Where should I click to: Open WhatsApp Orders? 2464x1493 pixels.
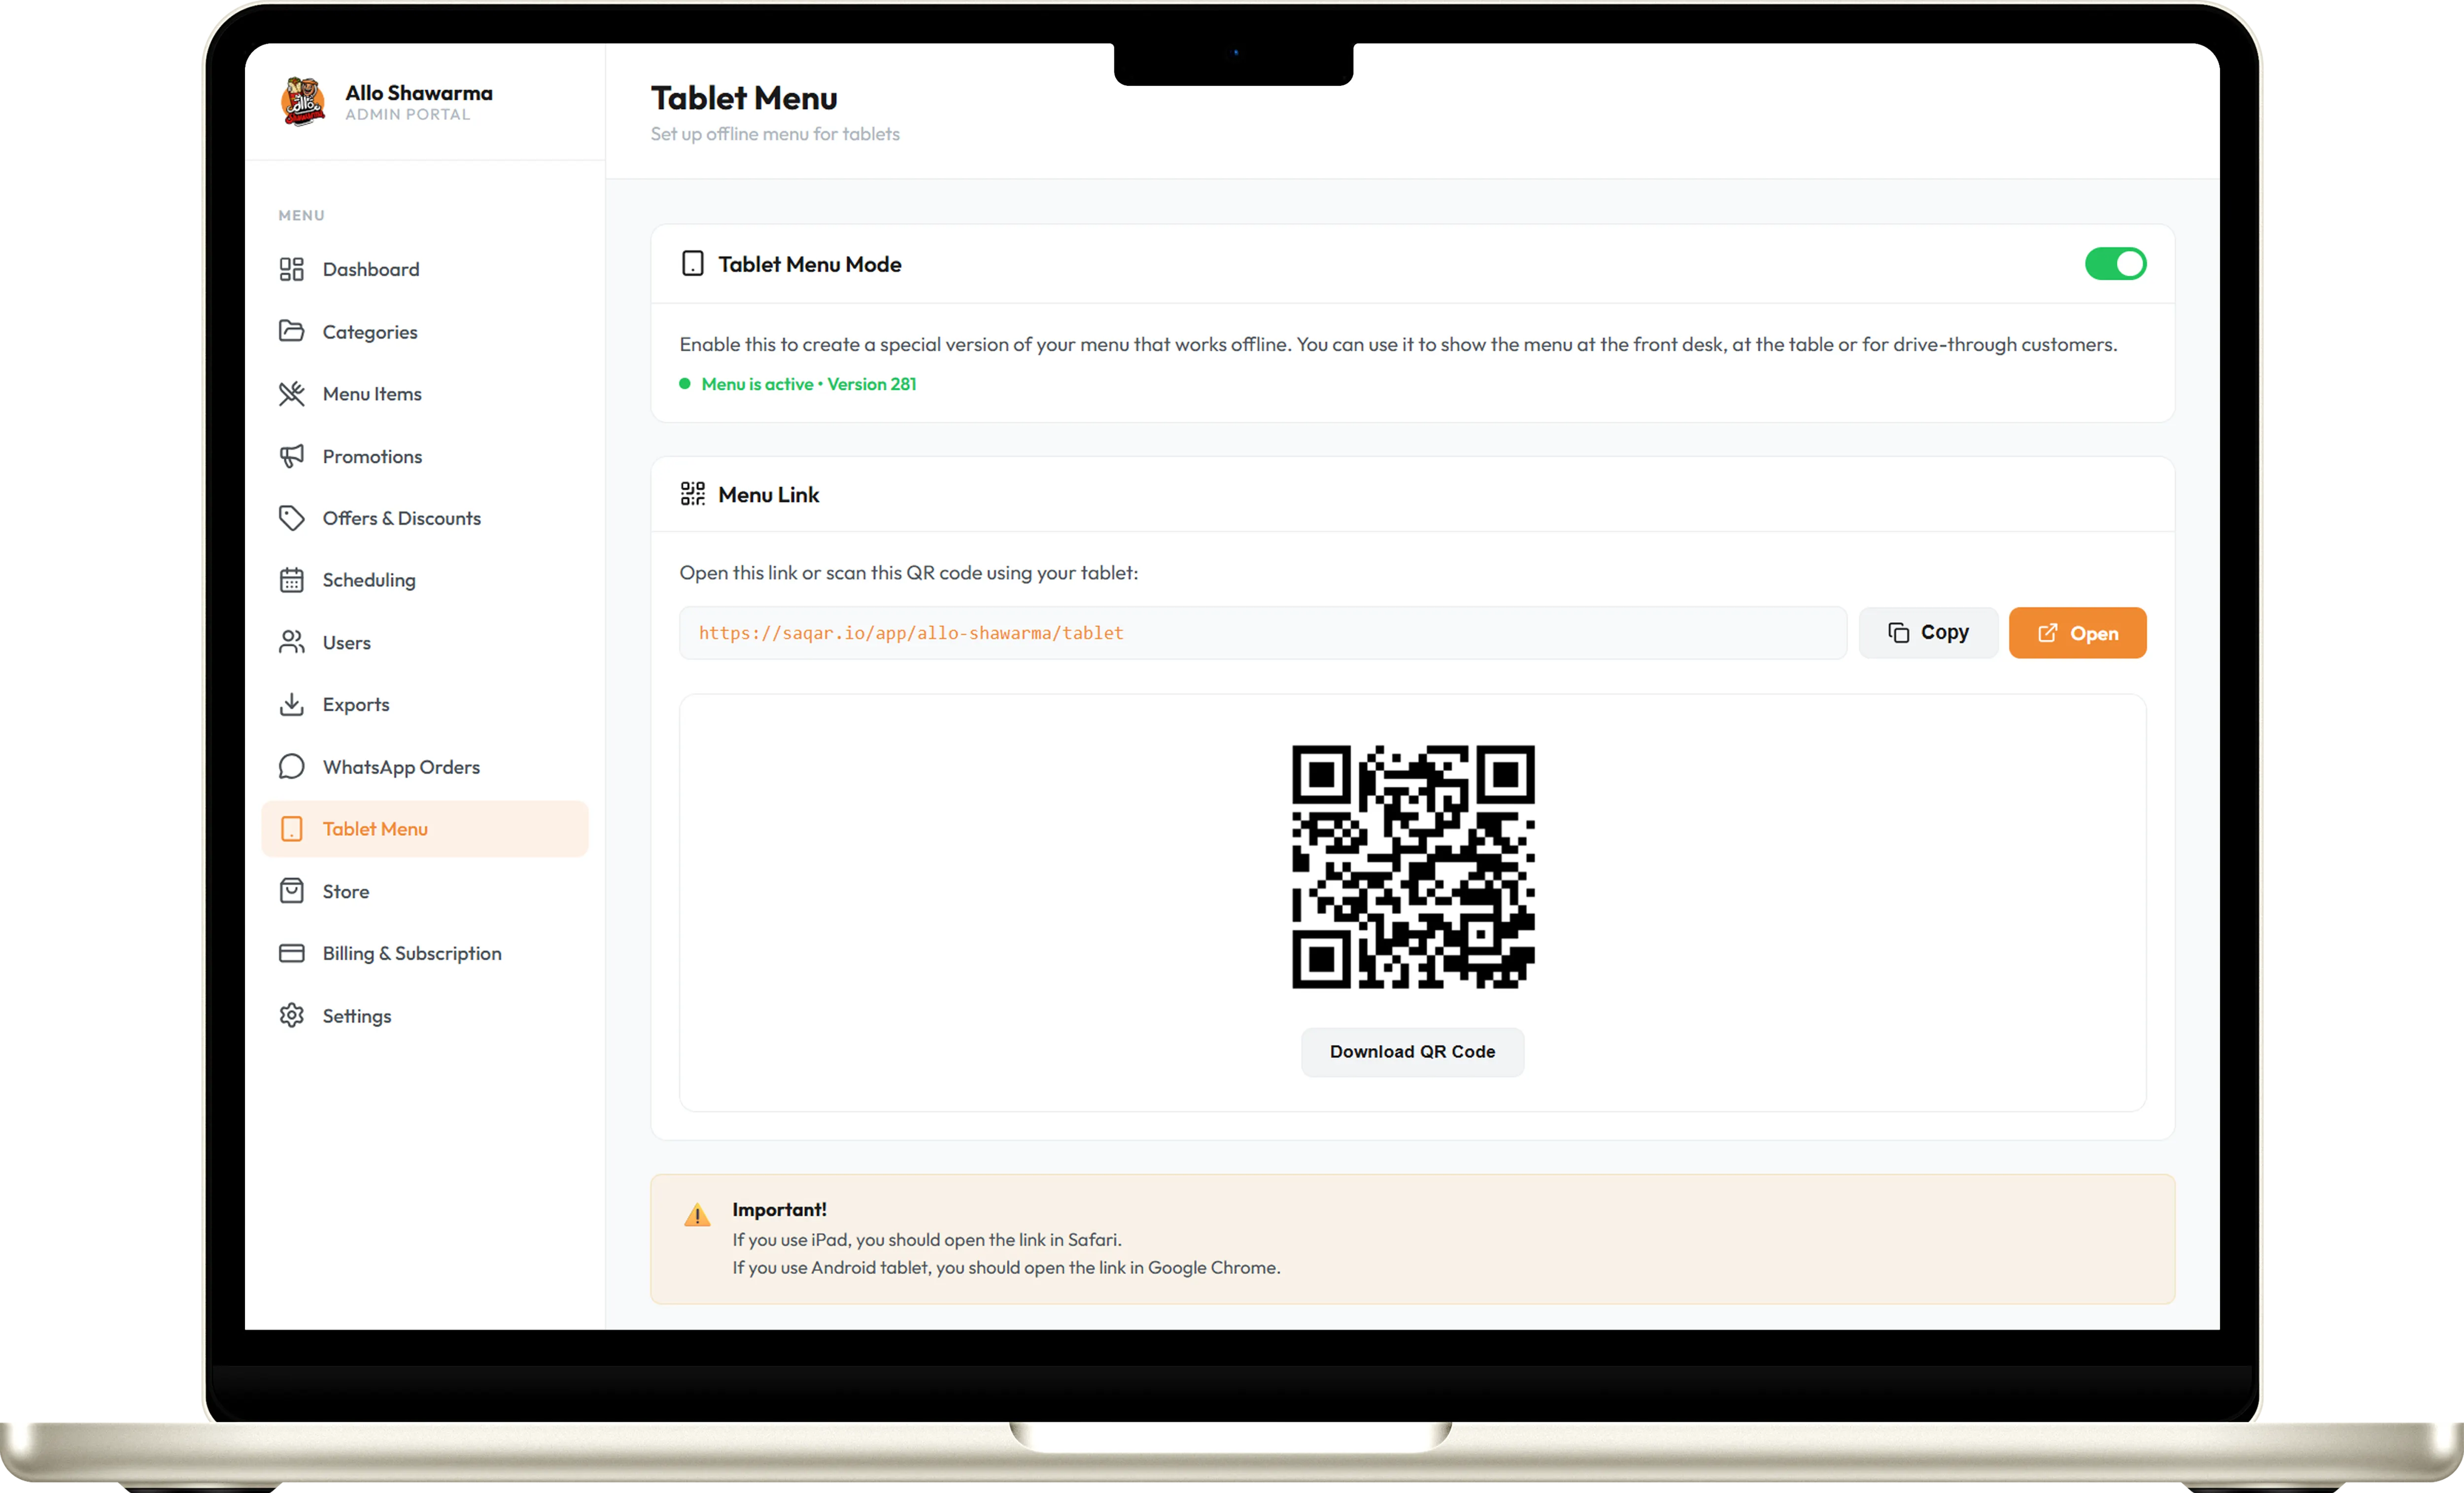[424, 767]
